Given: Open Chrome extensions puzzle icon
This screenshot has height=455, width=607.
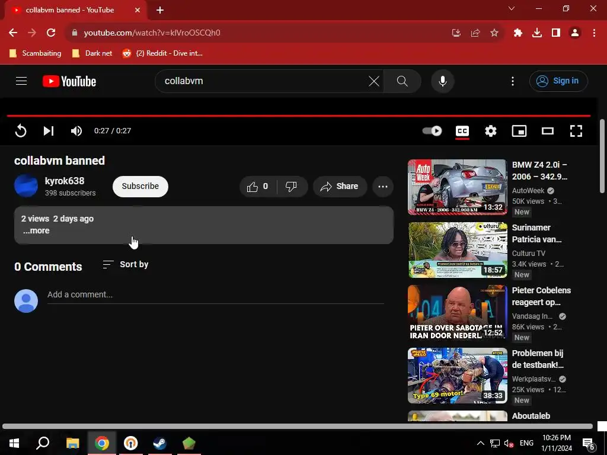Looking at the screenshot, I should 518,33.
